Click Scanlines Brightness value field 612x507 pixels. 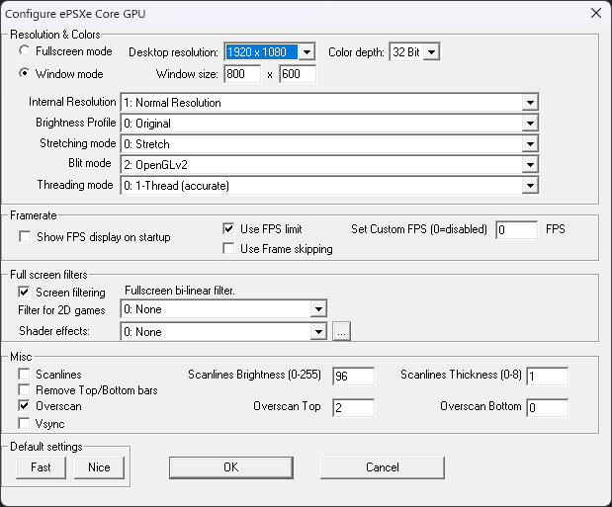(354, 377)
